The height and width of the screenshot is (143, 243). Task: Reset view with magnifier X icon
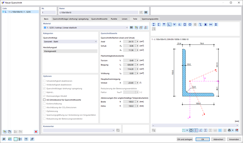pos(237,130)
